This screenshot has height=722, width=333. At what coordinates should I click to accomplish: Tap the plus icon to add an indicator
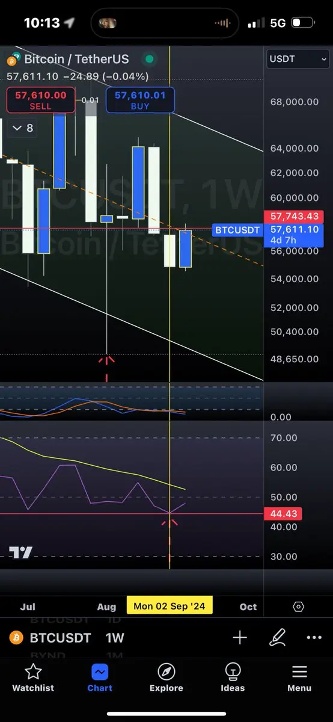pos(240,638)
